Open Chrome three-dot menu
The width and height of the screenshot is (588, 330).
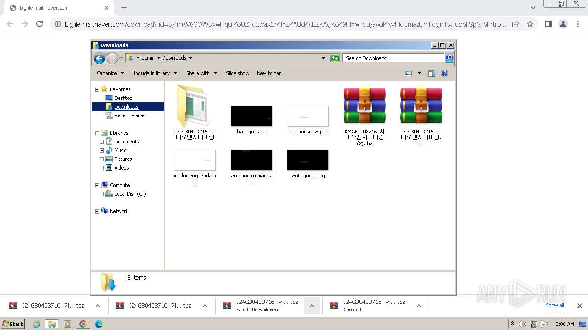coord(578,24)
